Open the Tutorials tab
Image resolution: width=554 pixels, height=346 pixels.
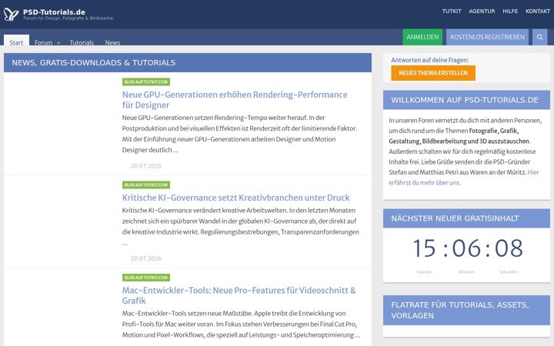point(82,42)
